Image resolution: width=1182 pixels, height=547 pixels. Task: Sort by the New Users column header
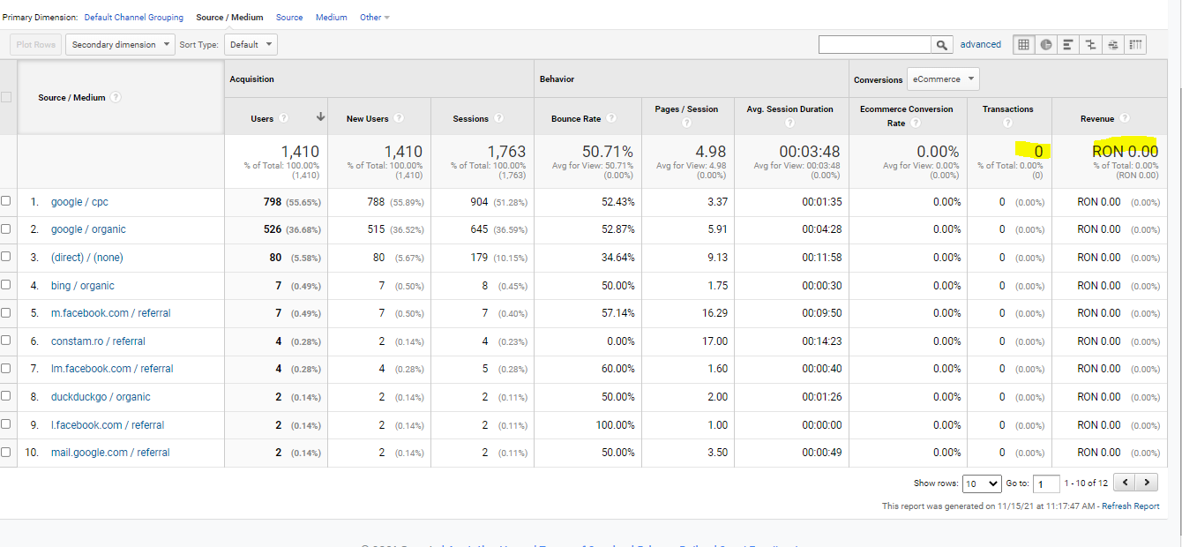pyautogui.click(x=367, y=118)
